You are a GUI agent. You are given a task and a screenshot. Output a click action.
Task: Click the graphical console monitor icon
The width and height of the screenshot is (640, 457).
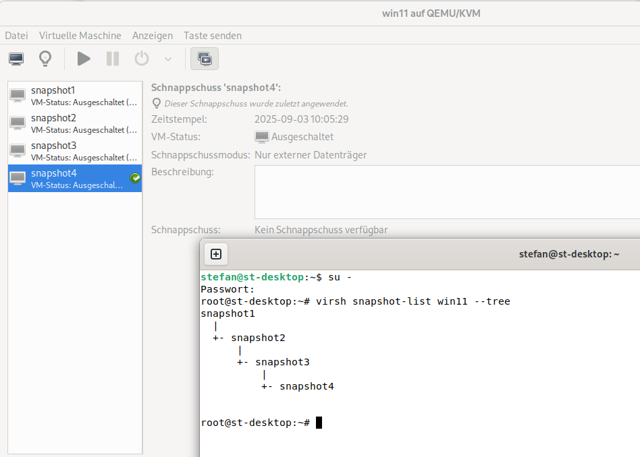[16, 59]
